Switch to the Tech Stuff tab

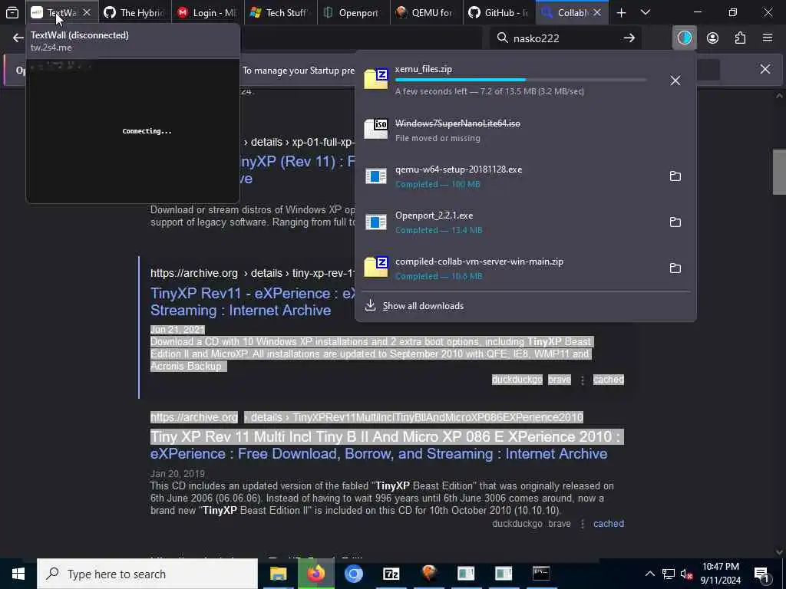(280, 12)
